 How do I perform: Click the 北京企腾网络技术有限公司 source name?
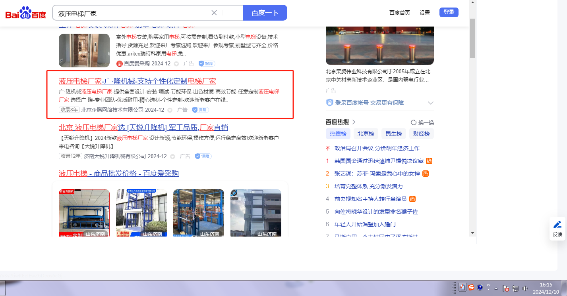(x=112, y=110)
